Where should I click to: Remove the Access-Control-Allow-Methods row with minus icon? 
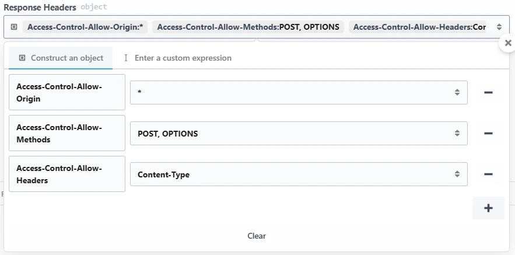point(488,133)
